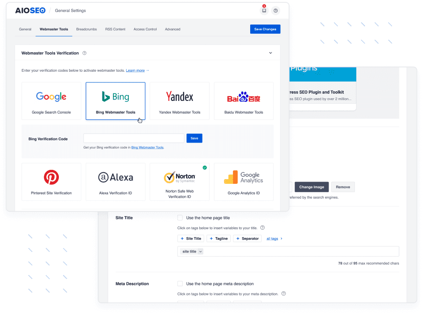The width and height of the screenshot is (423, 313).
Task: Select the Norton Safe Web Verification card
Action: pos(180,182)
